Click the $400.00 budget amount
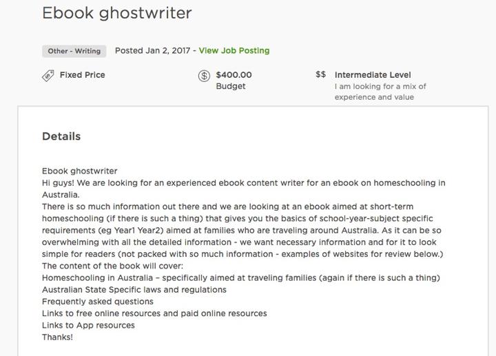Screen dimensions: 496x356 [x=234, y=75]
